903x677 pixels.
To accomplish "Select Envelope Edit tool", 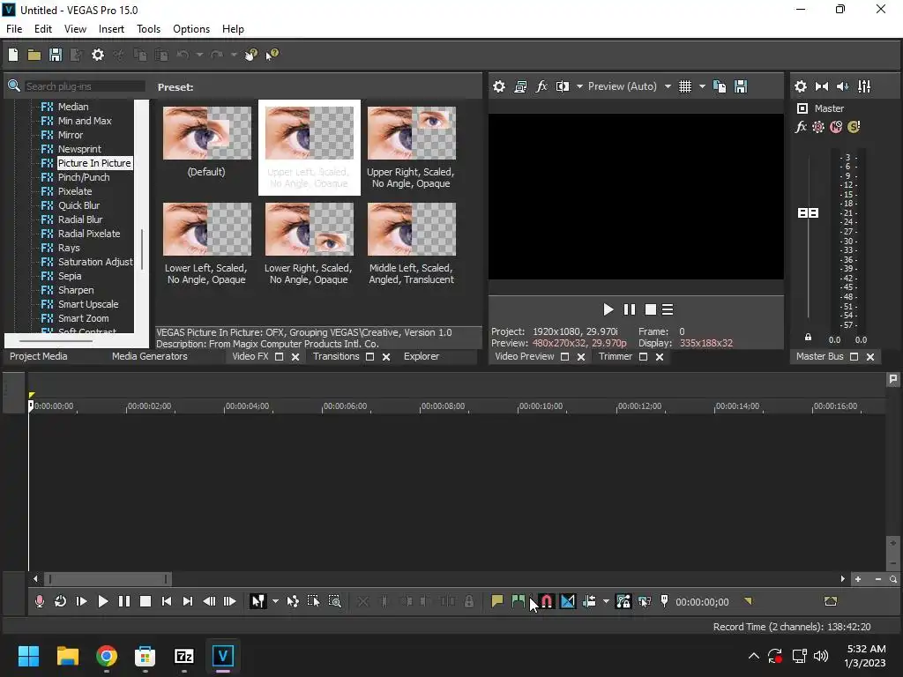I will point(293,601).
